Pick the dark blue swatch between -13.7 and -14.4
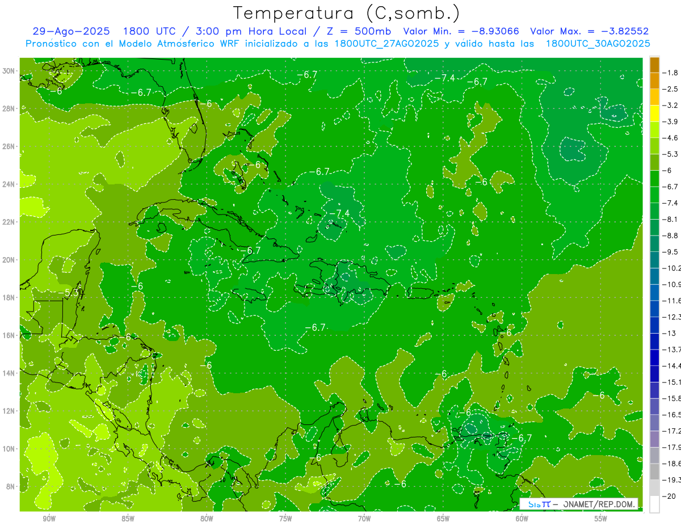 654,357
